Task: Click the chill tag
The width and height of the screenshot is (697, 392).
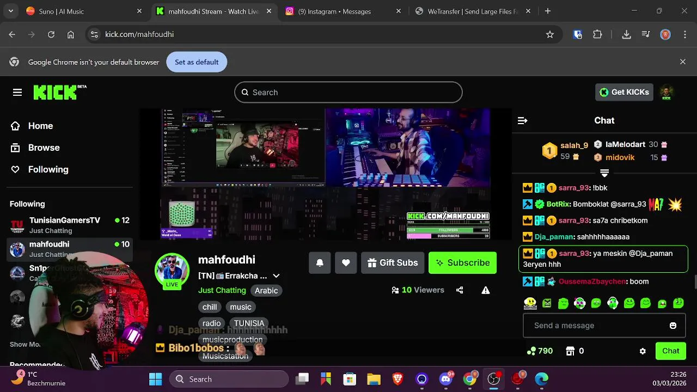Action: tap(210, 307)
